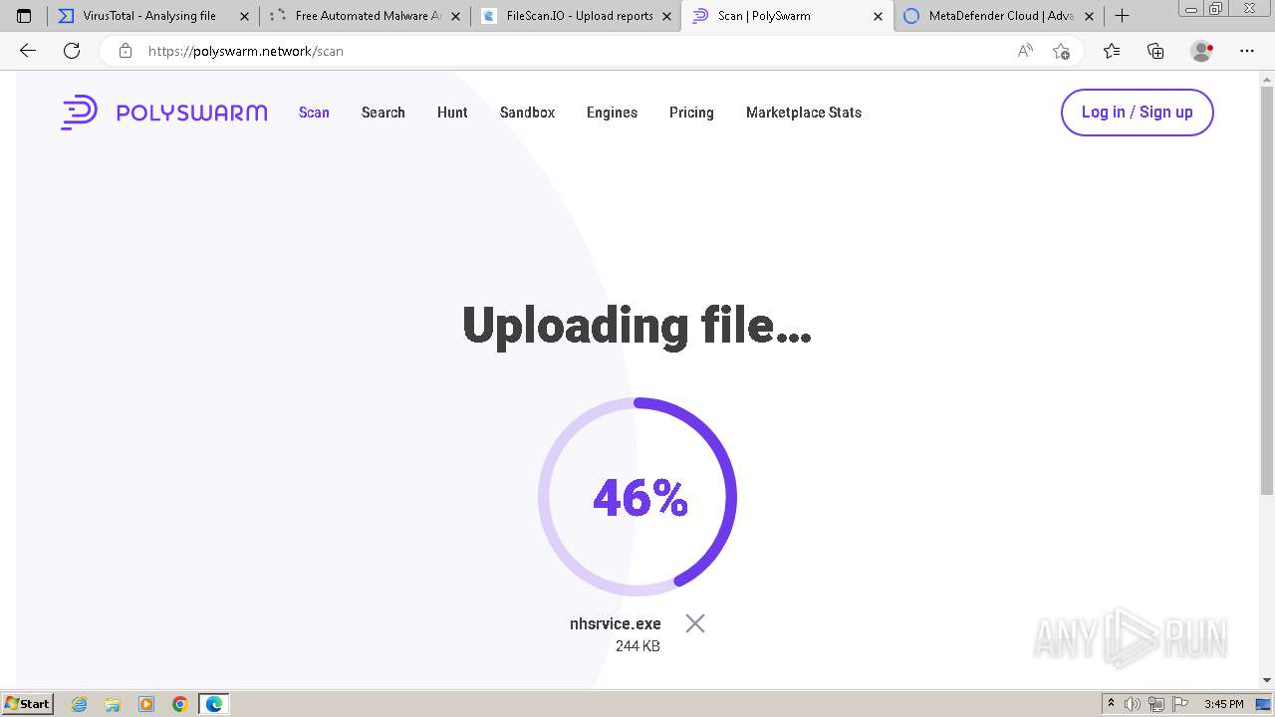1275x717 pixels.
Task: Open the volume speaker tray icon
Action: (1133, 704)
